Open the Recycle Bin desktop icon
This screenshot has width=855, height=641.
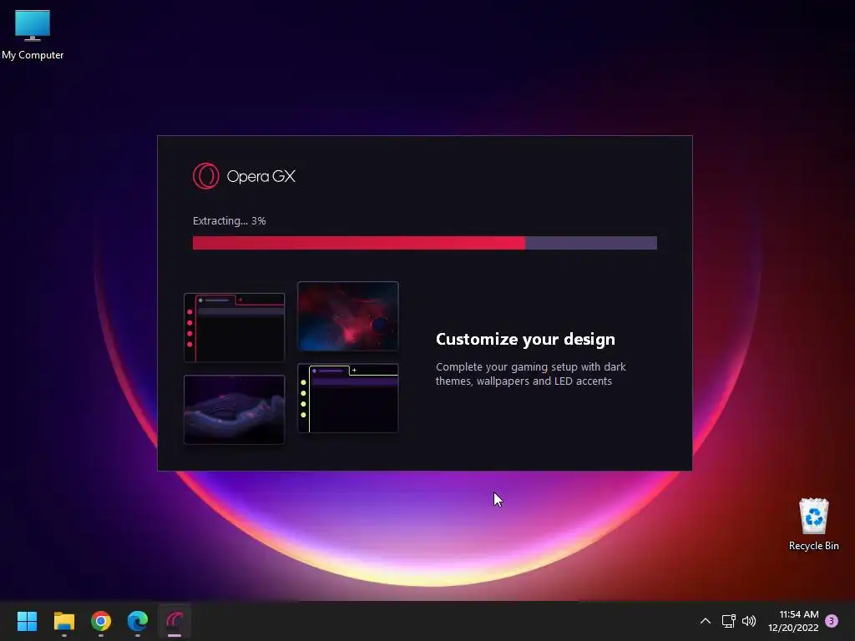[x=813, y=524]
